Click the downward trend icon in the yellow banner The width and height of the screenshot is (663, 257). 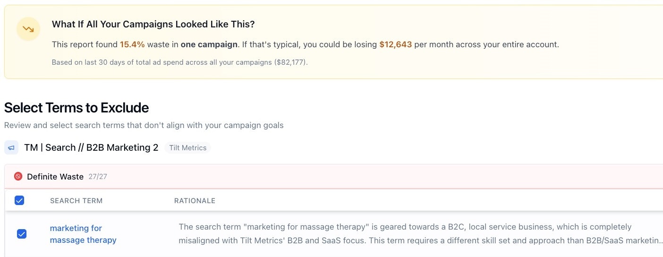[x=28, y=29]
